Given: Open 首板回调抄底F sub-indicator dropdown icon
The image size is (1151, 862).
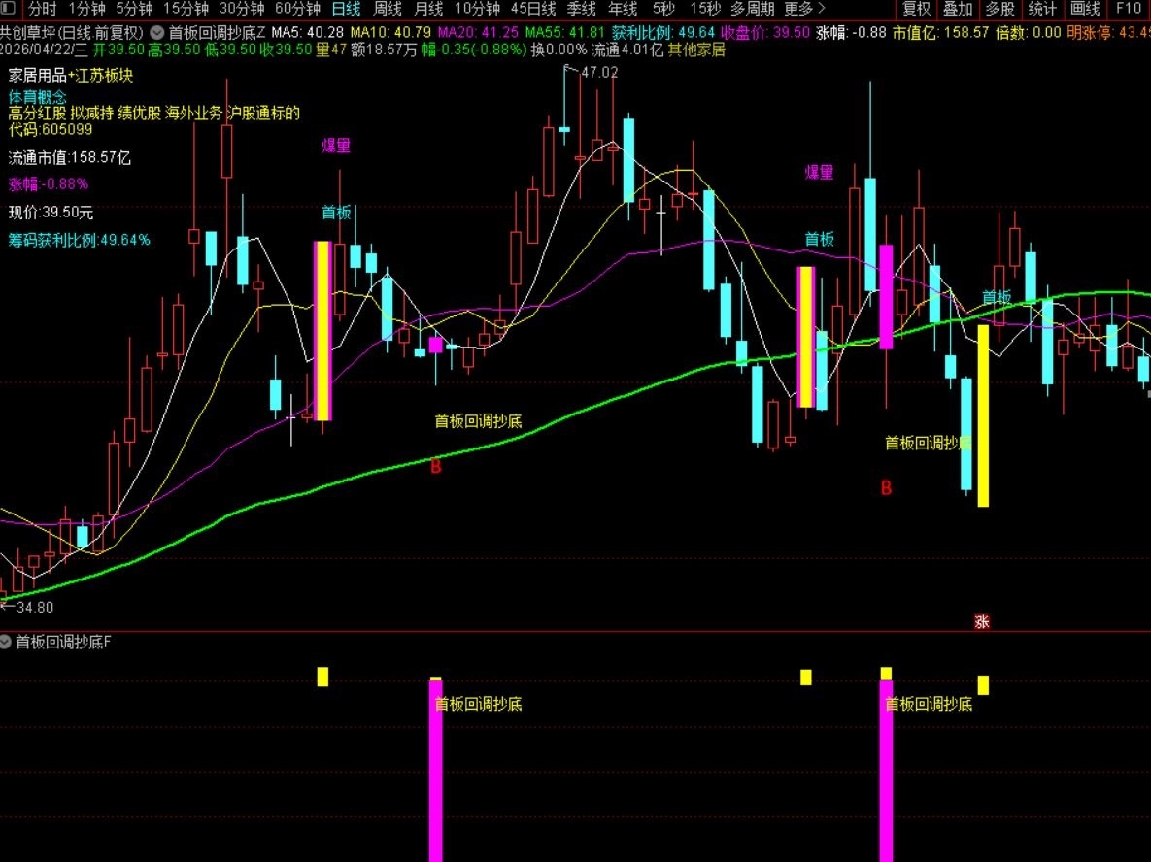Looking at the screenshot, I should (6, 642).
